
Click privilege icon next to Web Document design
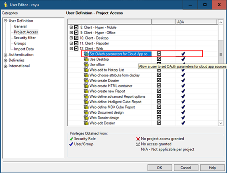(86, 112)
